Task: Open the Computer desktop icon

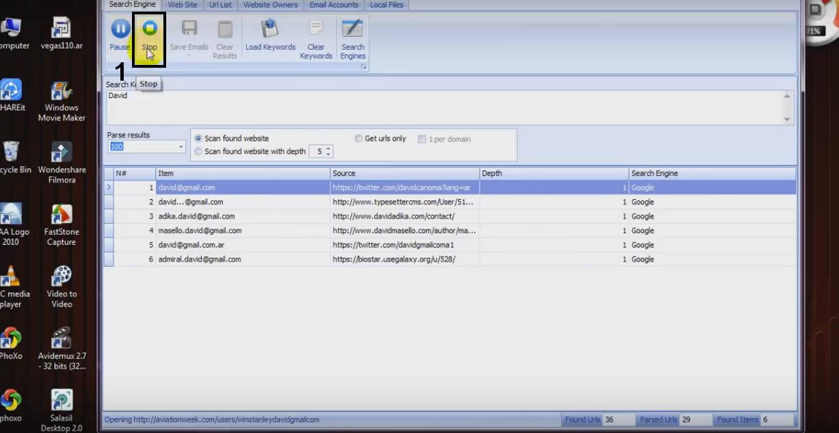Action: point(14,34)
